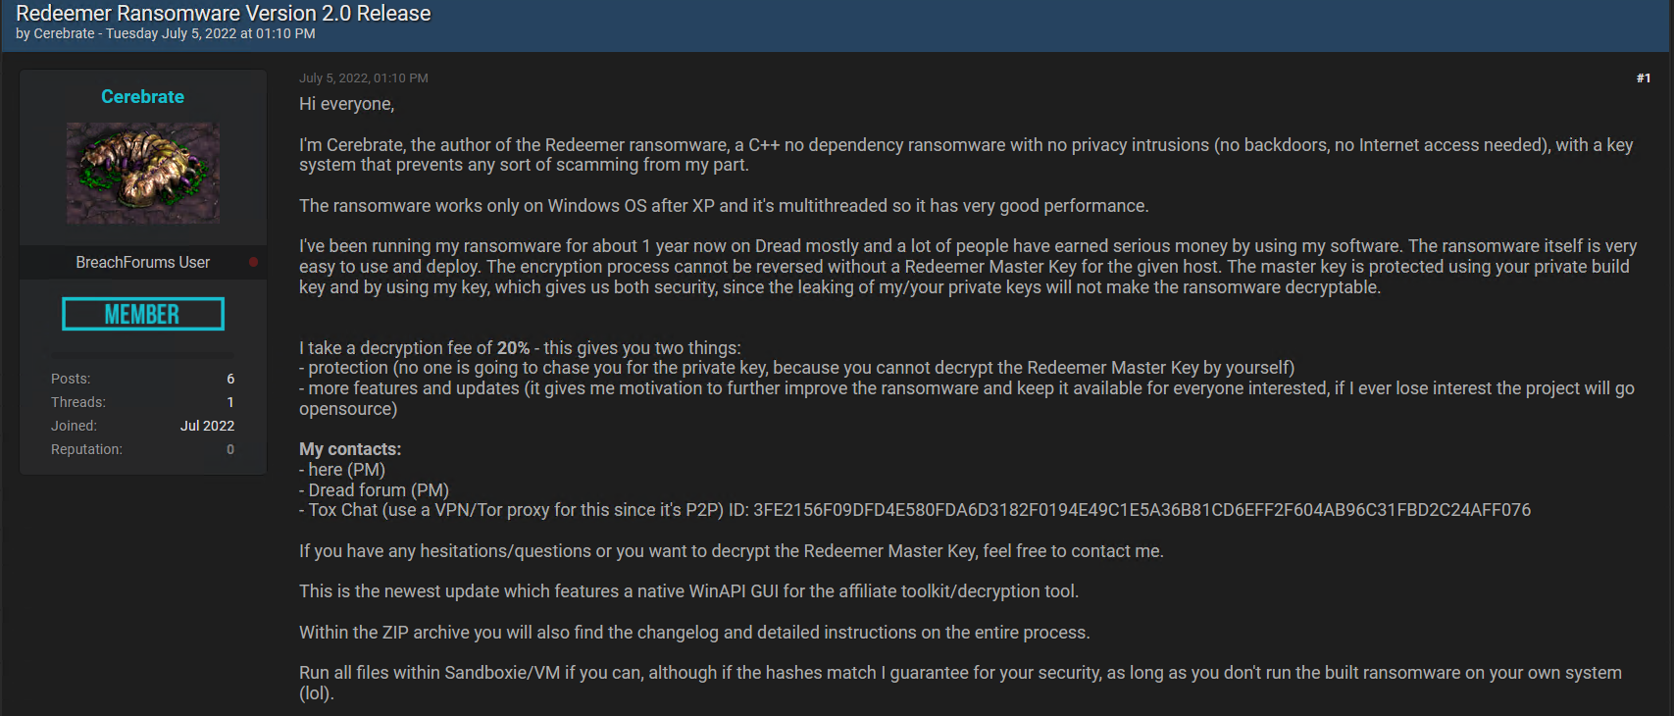Open Cerebrate's profile from the username link

coord(142,96)
